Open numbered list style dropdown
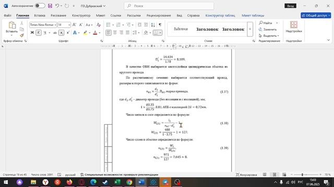The width and height of the screenshot is (334, 187). (123, 25)
